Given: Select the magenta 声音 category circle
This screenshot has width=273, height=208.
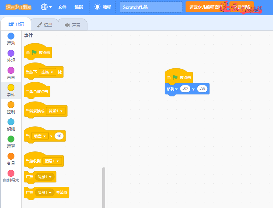Looking at the screenshot, I should [x=11, y=70].
